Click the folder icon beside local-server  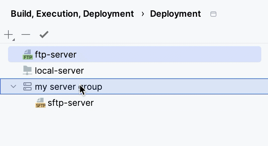point(27,71)
